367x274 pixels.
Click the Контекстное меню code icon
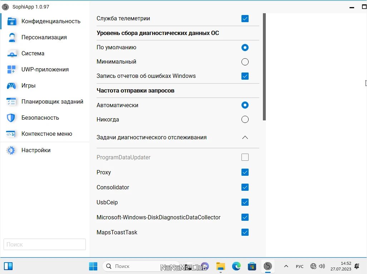(11, 134)
